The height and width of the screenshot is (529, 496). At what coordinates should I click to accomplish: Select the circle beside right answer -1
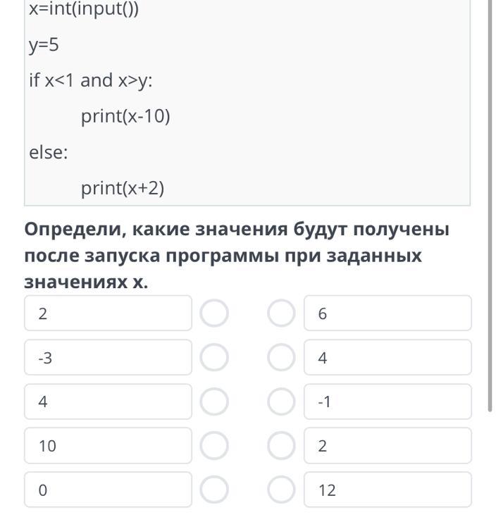tap(281, 402)
